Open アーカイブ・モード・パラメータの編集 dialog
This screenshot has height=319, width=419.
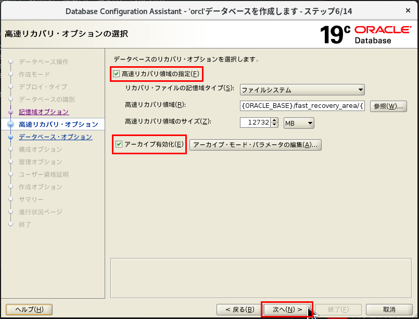click(256, 144)
